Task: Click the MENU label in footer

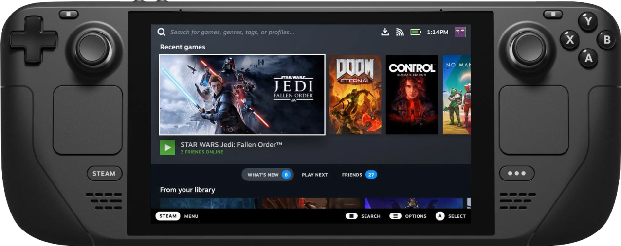Action: point(191,216)
